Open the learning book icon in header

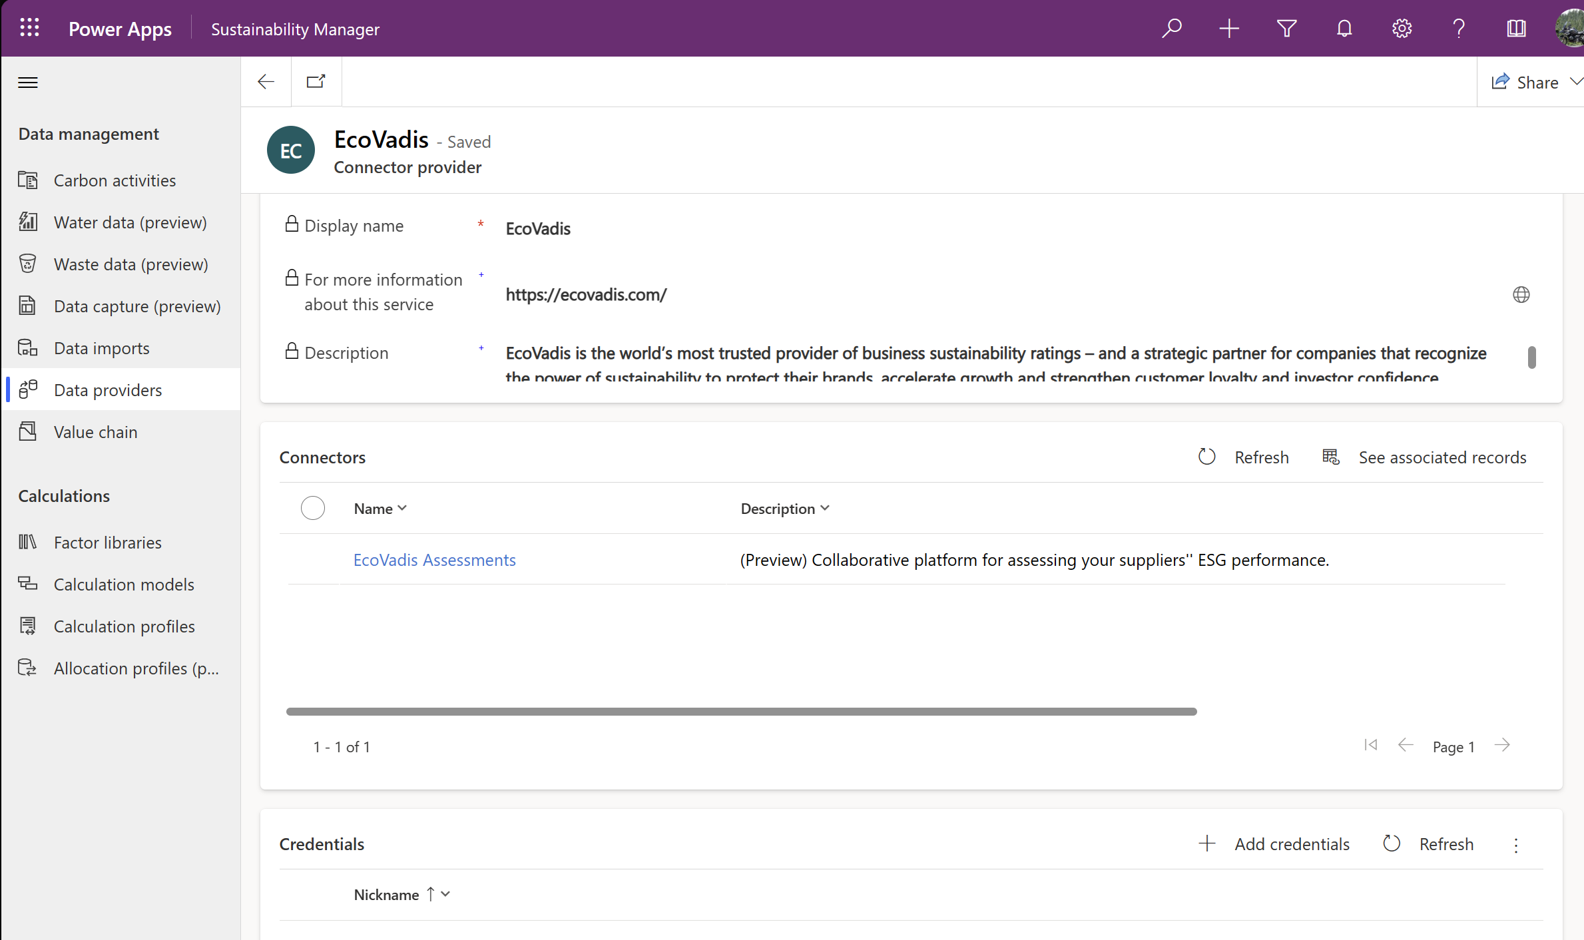pos(1516,29)
